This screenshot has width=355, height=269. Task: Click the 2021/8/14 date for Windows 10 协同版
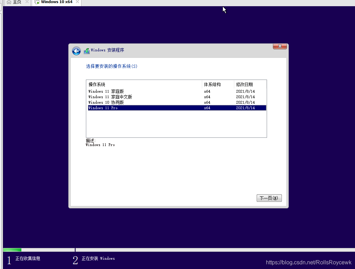pyautogui.click(x=245, y=102)
